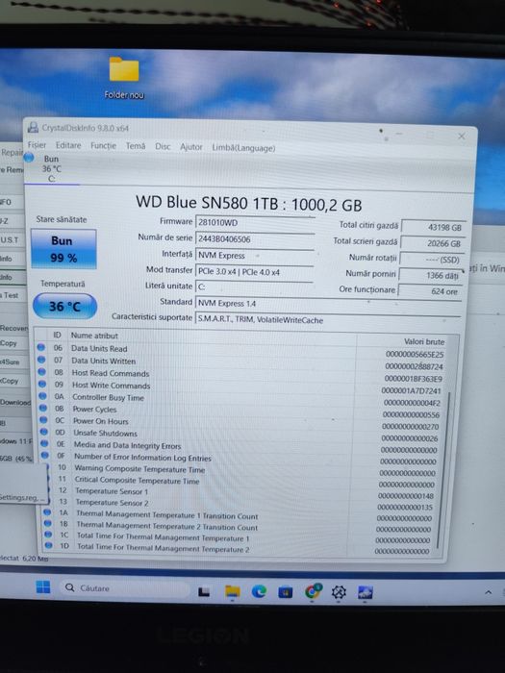This screenshot has height=673, width=505.
Task: Click the Mod transfer field PCIe 3.0 x4
Action: coord(255,272)
